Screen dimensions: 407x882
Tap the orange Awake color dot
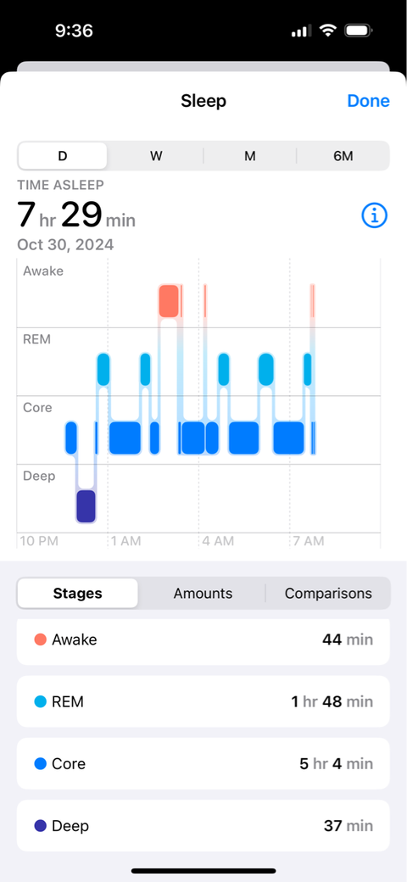40,639
